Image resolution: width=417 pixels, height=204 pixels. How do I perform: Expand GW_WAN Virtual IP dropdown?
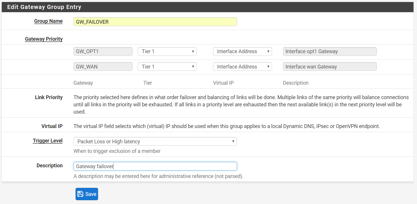243,67
